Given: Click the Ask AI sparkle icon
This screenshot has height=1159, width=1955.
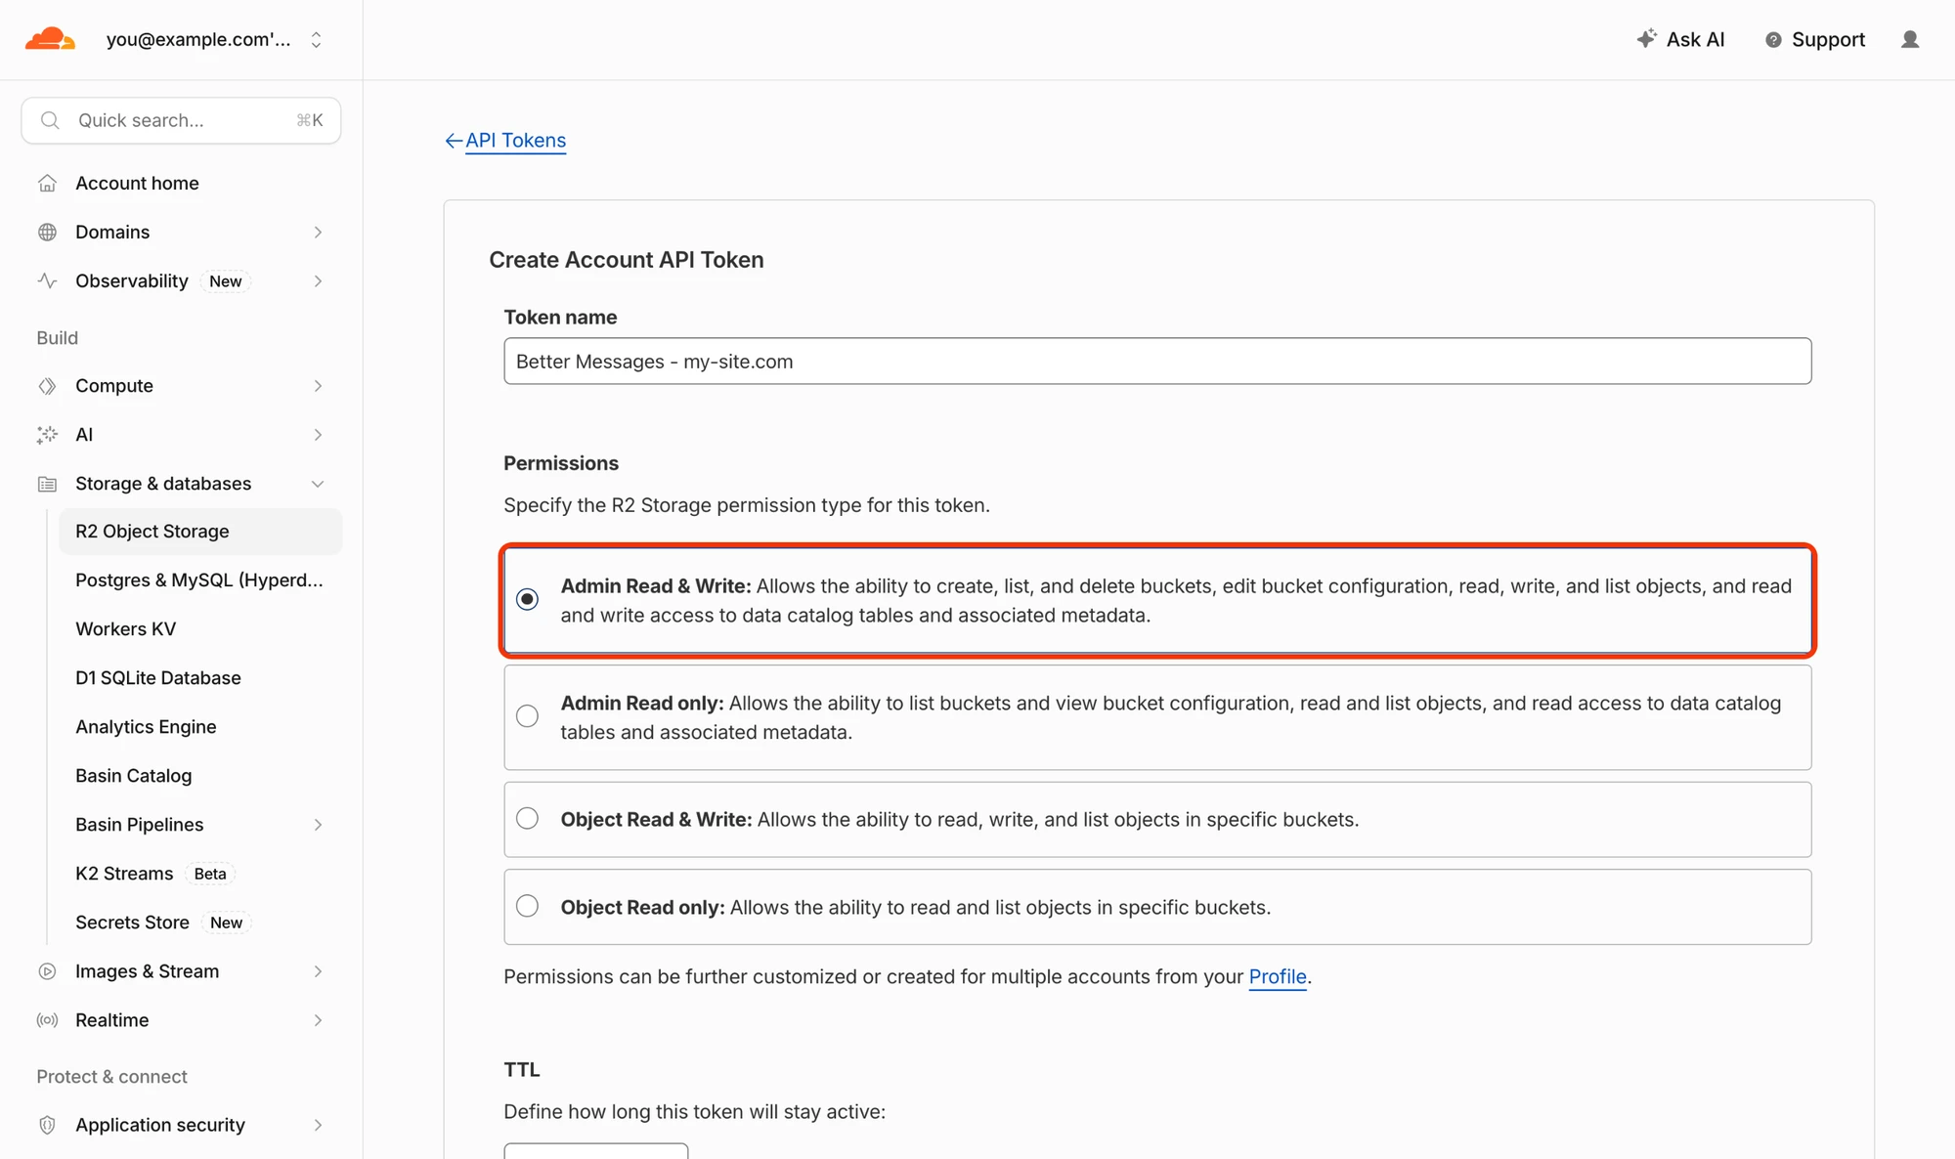Looking at the screenshot, I should point(1647,38).
